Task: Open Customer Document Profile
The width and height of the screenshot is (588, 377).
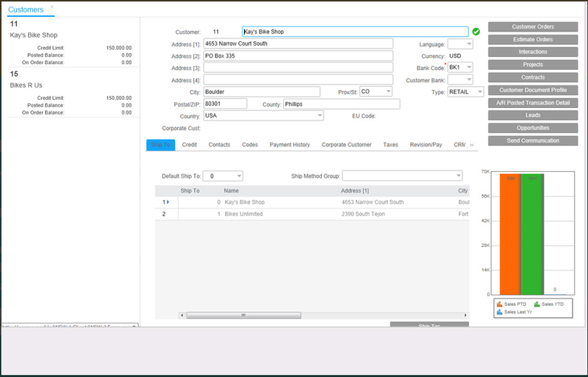Action: [x=533, y=90]
